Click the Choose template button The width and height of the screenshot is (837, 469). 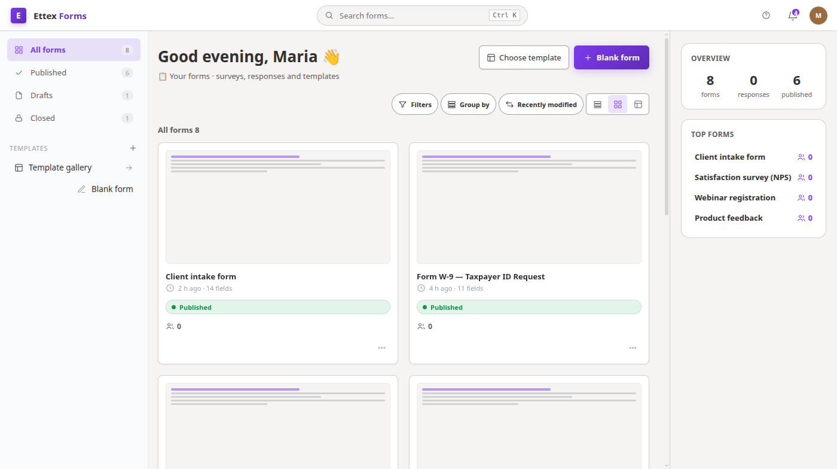(x=524, y=57)
